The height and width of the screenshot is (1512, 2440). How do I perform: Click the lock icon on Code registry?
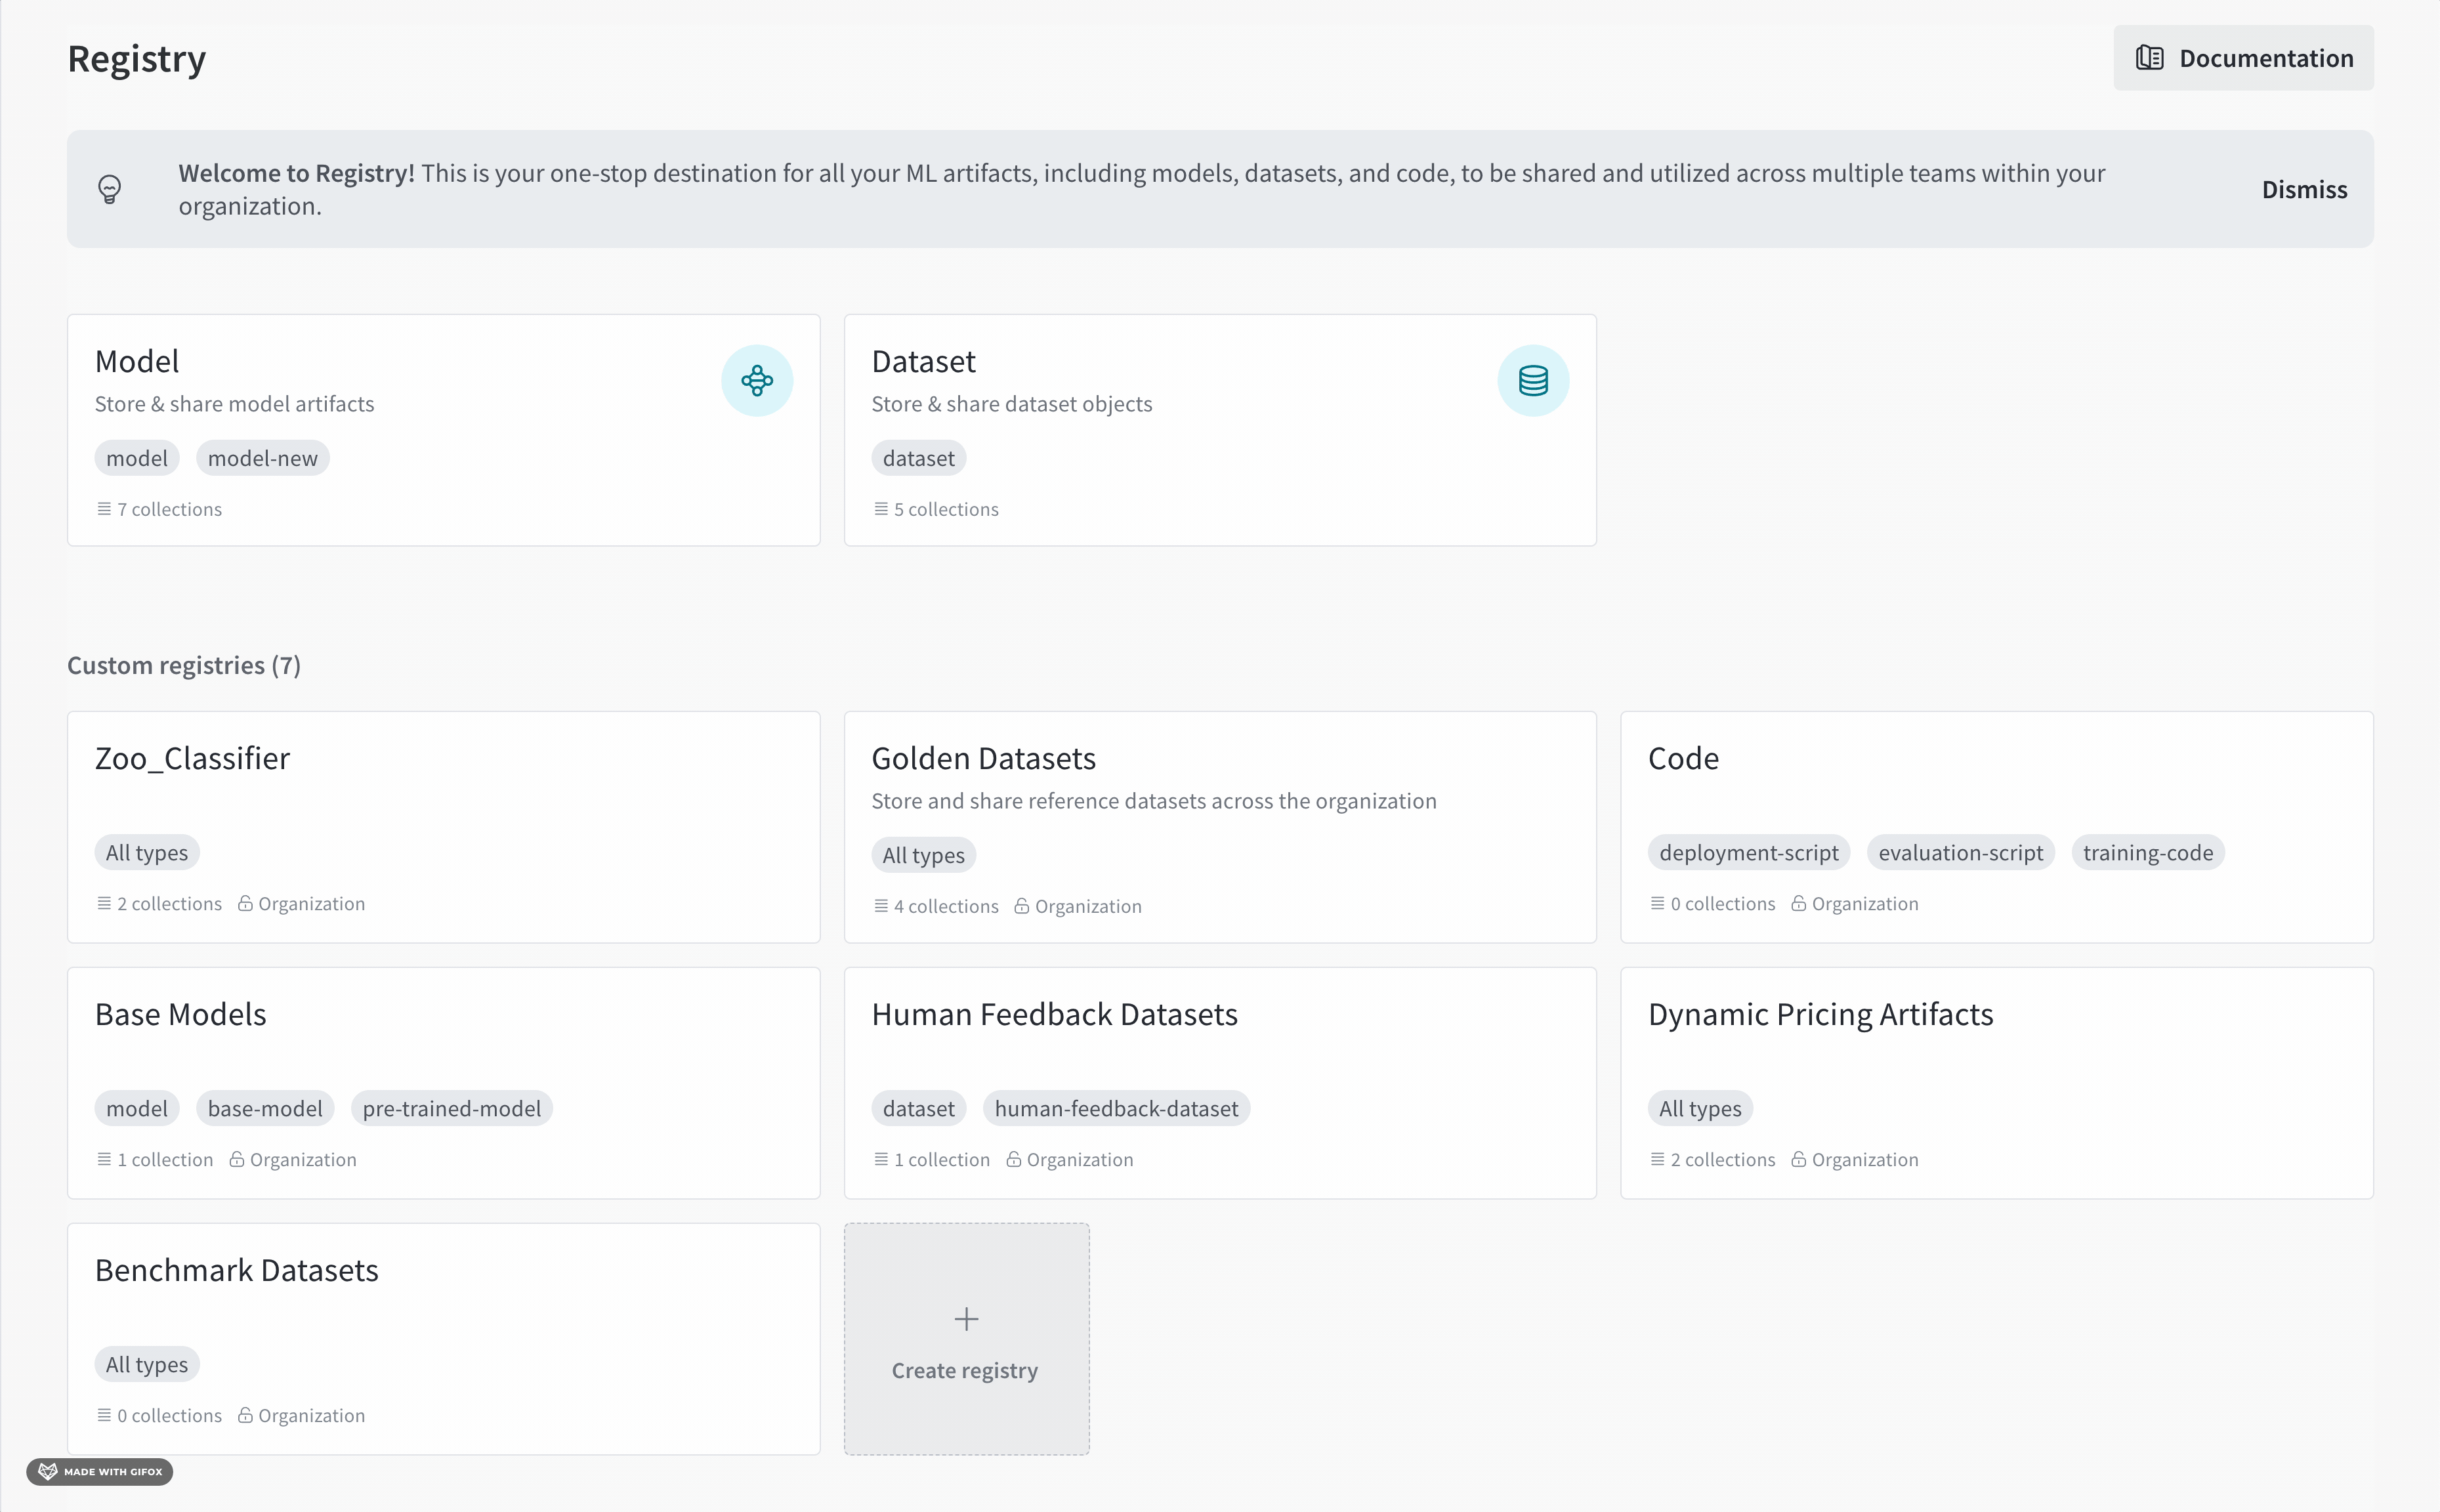pyautogui.click(x=1798, y=904)
